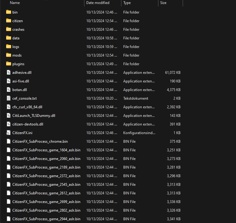Click the citizen folder icon

[9, 21]
